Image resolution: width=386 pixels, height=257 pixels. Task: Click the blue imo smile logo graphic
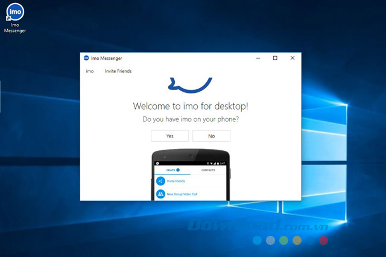click(x=190, y=85)
